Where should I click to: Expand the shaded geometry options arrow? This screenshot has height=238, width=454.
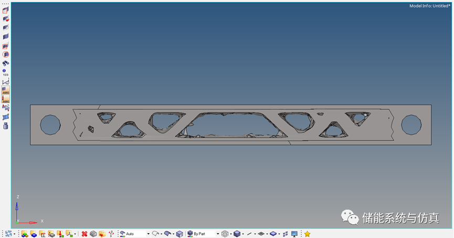click(x=173, y=234)
